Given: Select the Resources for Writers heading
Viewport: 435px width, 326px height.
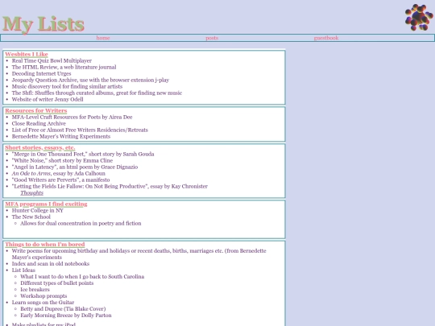Looking at the screenshot, I should [x=36, y=110].
